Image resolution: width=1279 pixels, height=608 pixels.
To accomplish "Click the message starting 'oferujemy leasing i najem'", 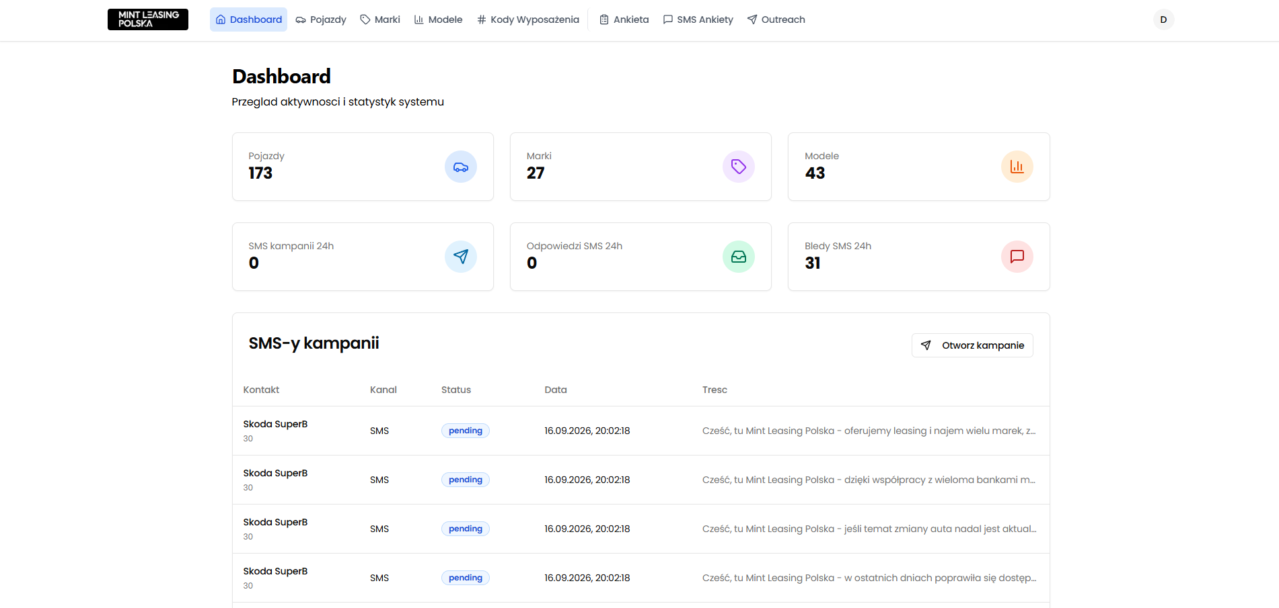I will (869, 431).
